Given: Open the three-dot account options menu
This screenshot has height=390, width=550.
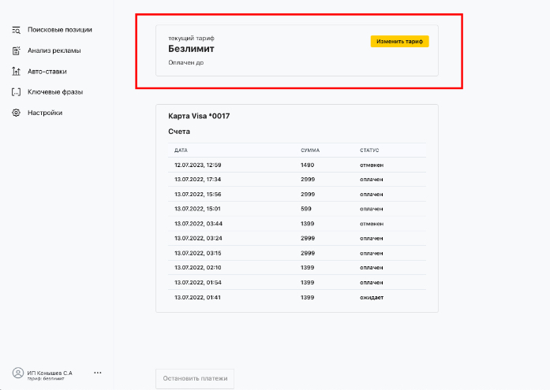Looking at the screenshot, I should 98,373.
